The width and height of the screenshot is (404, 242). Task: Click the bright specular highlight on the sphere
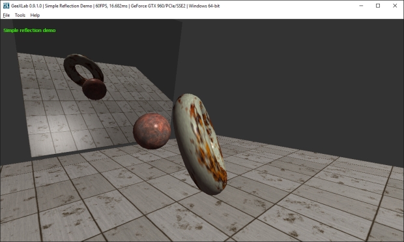click(156, 126)
